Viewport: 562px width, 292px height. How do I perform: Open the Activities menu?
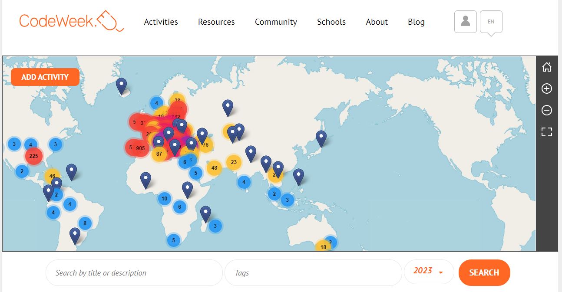[x=161, y=22]
